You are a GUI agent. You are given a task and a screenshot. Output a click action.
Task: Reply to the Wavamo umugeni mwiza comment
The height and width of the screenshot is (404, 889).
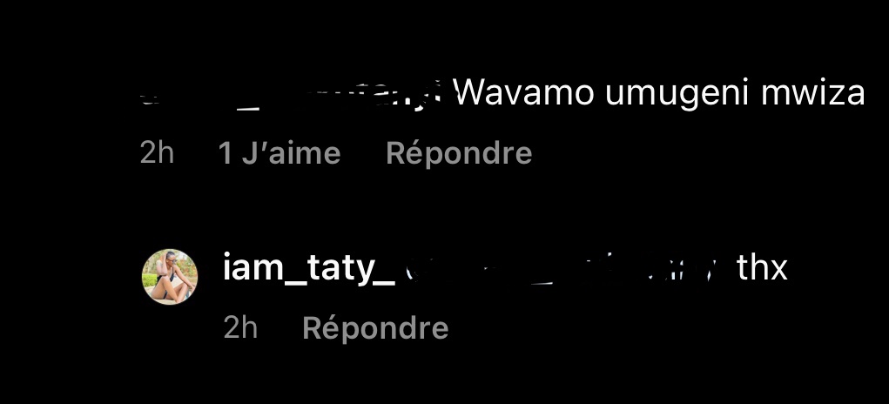pos(459,153)
